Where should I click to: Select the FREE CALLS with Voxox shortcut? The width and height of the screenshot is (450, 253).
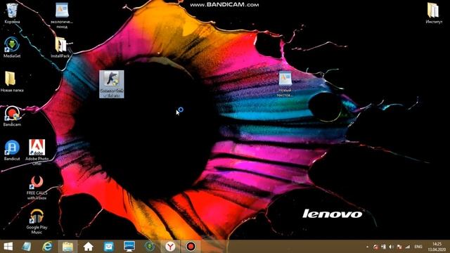pyautogui.click(x=37, y=188)
